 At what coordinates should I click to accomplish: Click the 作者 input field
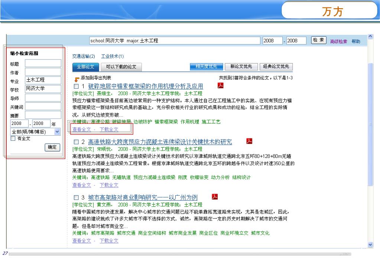[x=43, y=72]
